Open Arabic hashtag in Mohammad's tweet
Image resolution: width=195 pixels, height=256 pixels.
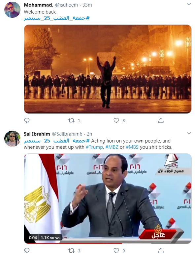(x=57, y=18)
